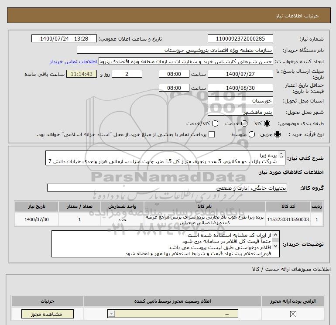
Task: Click the price validity date 1400/08/30
Action: point(240,88)
